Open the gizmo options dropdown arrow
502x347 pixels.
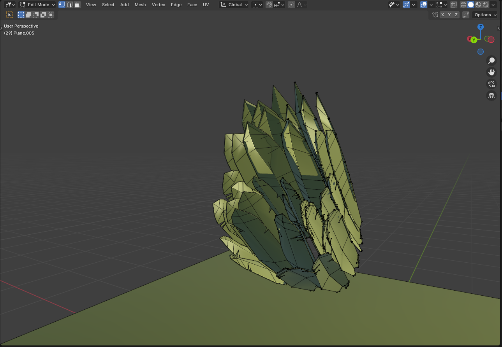414,5
